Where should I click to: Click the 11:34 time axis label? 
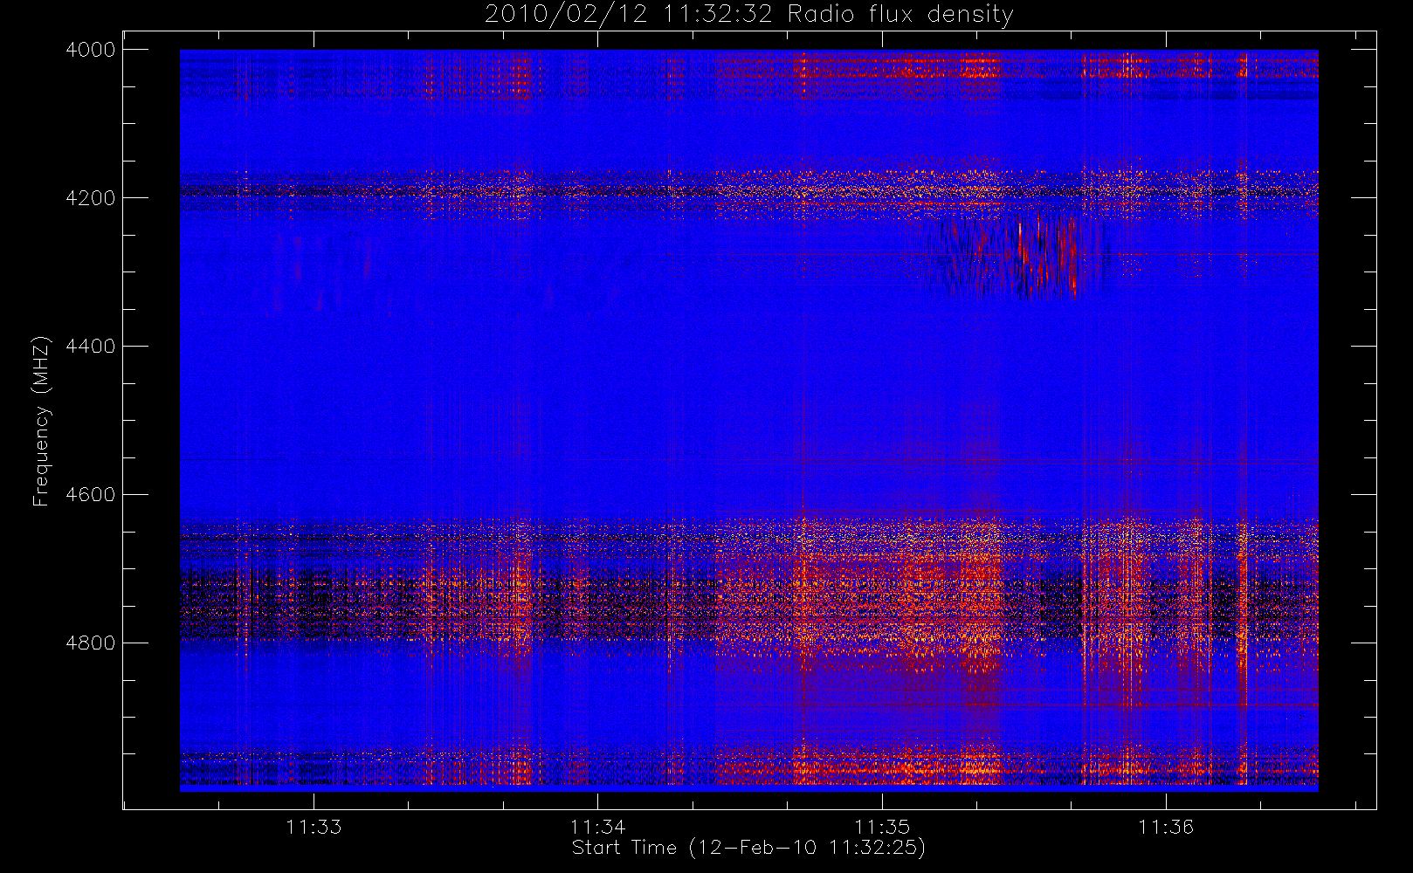tap(597, 827)
